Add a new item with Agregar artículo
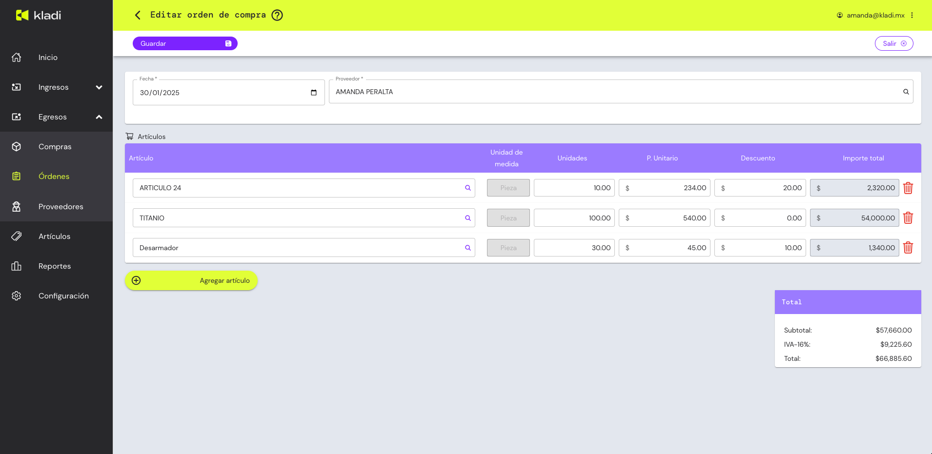This screenshot has height=454, width=932. pos(191,280)
